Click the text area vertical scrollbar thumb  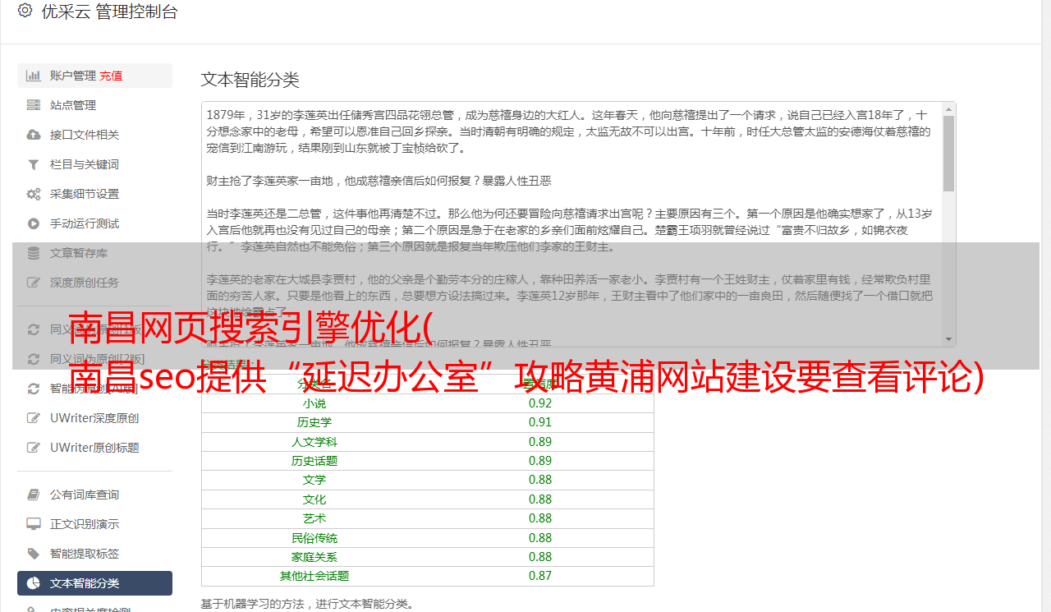[x=949, y=153]
